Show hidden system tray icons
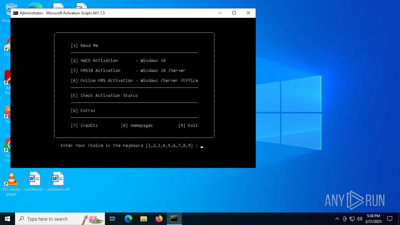400x225 pixels. click(x=337, y=219)
